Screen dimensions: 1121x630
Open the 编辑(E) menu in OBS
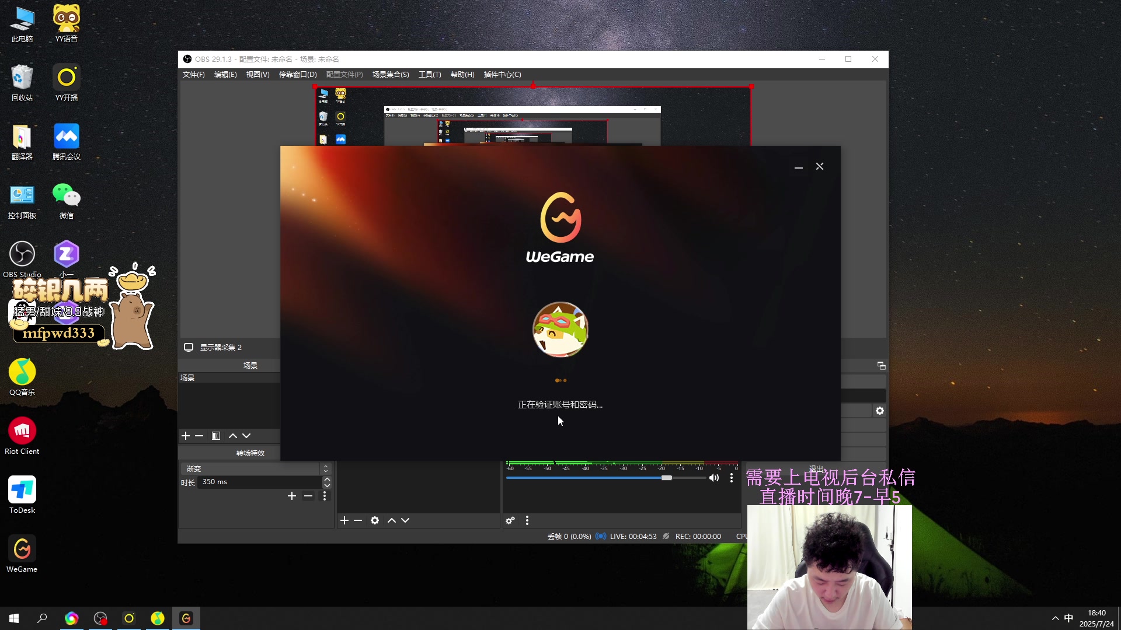225,75
